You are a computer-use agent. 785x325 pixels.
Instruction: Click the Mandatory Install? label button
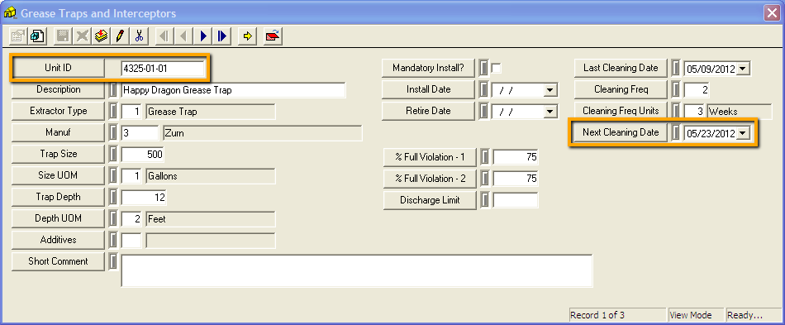[428, 68]
